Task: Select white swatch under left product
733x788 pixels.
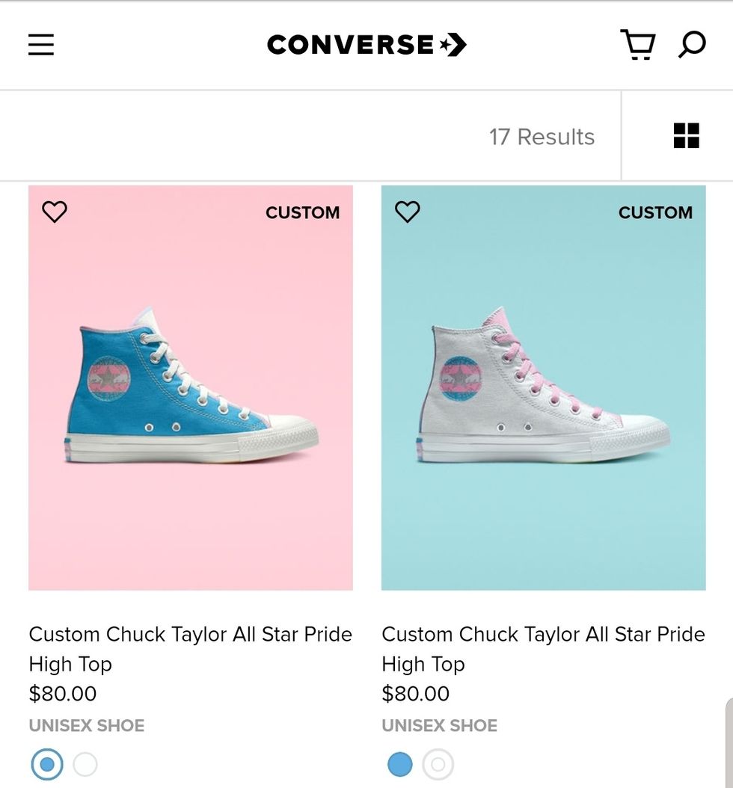Action: click(x=85, y=765)
